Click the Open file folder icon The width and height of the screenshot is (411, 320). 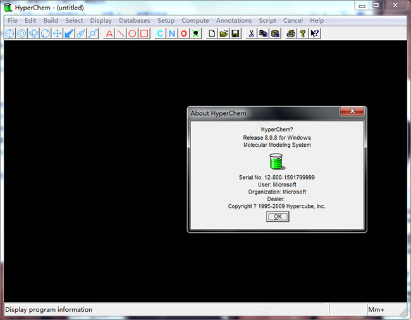pos(224,34)
